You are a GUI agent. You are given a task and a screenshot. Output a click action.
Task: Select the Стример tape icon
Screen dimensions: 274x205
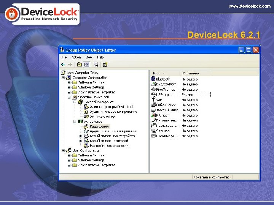(x=153, y=131)
